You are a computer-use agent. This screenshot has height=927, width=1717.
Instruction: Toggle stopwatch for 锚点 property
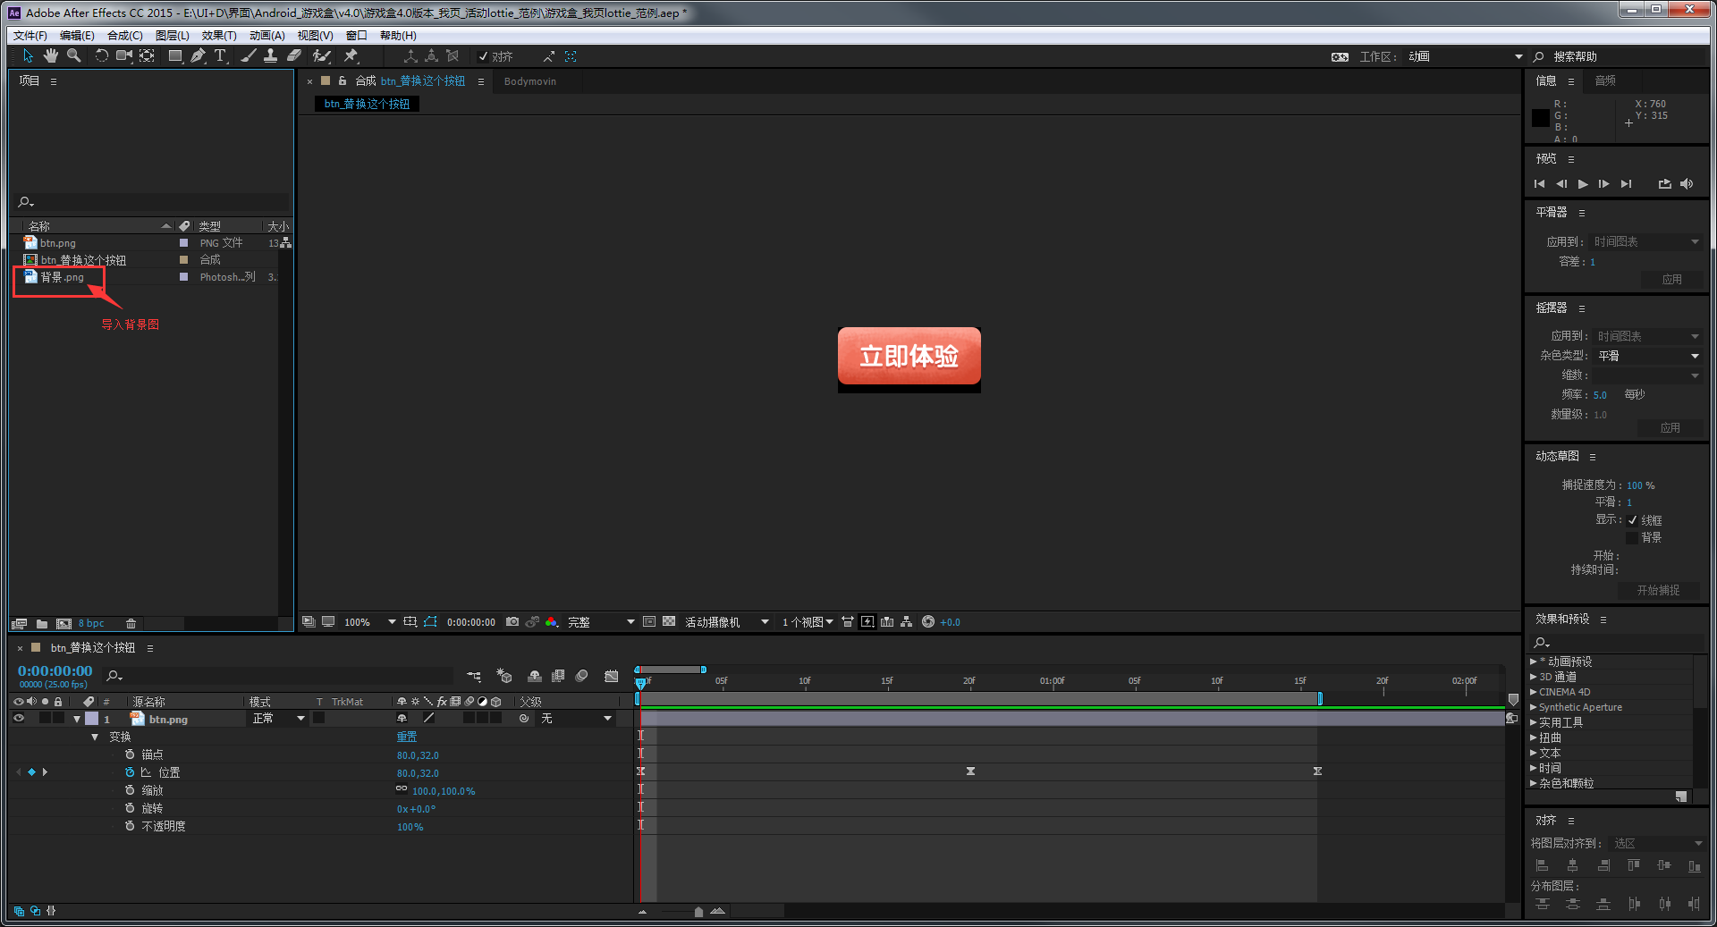tap(131, 754)
